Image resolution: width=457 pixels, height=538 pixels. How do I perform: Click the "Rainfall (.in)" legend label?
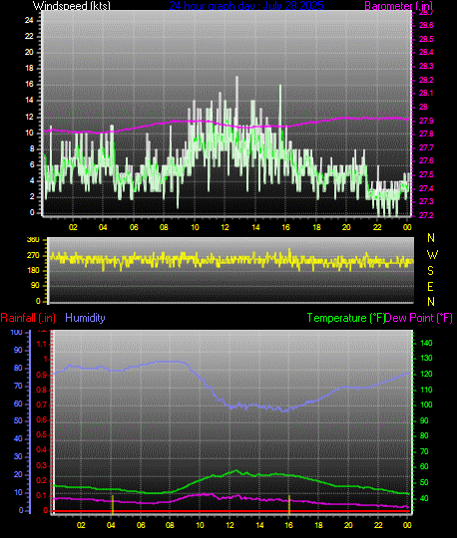28,318
